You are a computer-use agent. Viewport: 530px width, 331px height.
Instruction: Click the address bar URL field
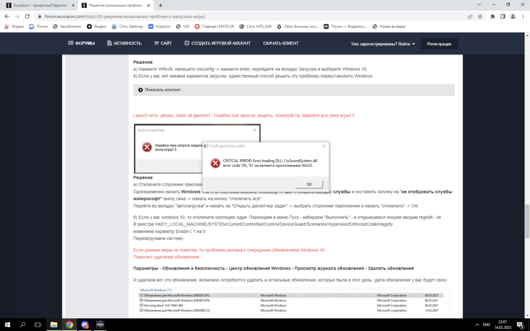(x=238, y=16)
